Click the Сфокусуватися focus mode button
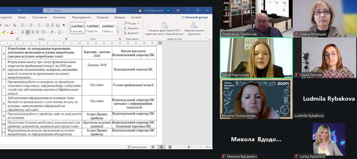Screen dimensions: 357x159 point(137,147)
